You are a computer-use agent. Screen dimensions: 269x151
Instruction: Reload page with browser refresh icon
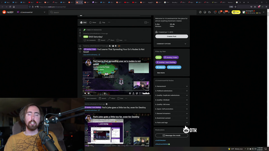[x=10, y=7]
